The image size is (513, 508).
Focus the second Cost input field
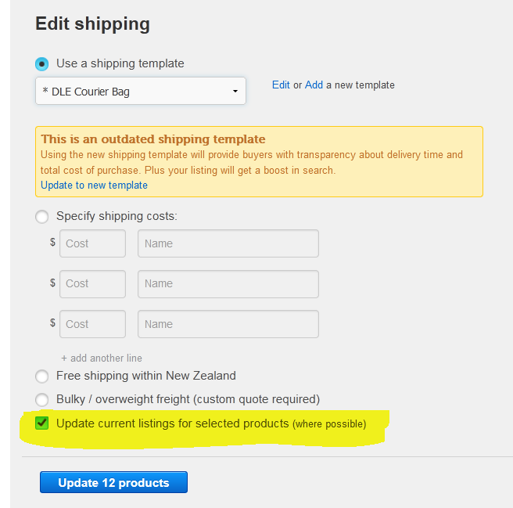tap(92, 283)
